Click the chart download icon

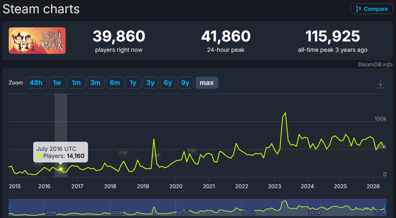(380, 84)
